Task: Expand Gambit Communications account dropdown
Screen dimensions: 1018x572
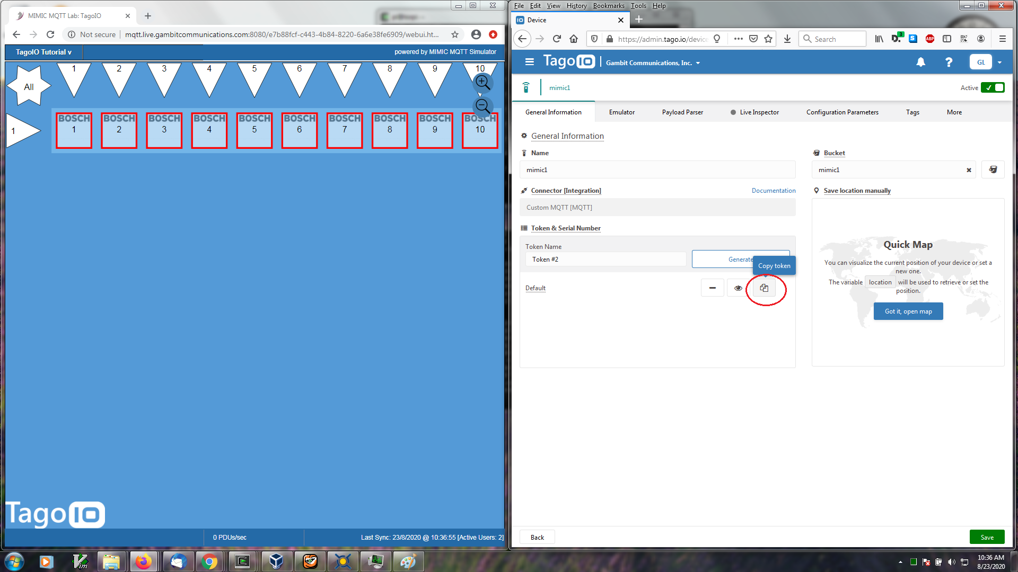Action: 653,62
